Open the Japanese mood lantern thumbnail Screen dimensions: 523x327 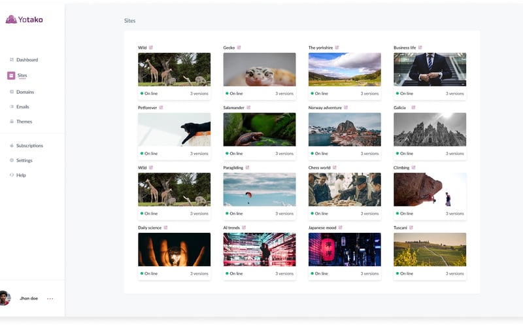(345, 250)
